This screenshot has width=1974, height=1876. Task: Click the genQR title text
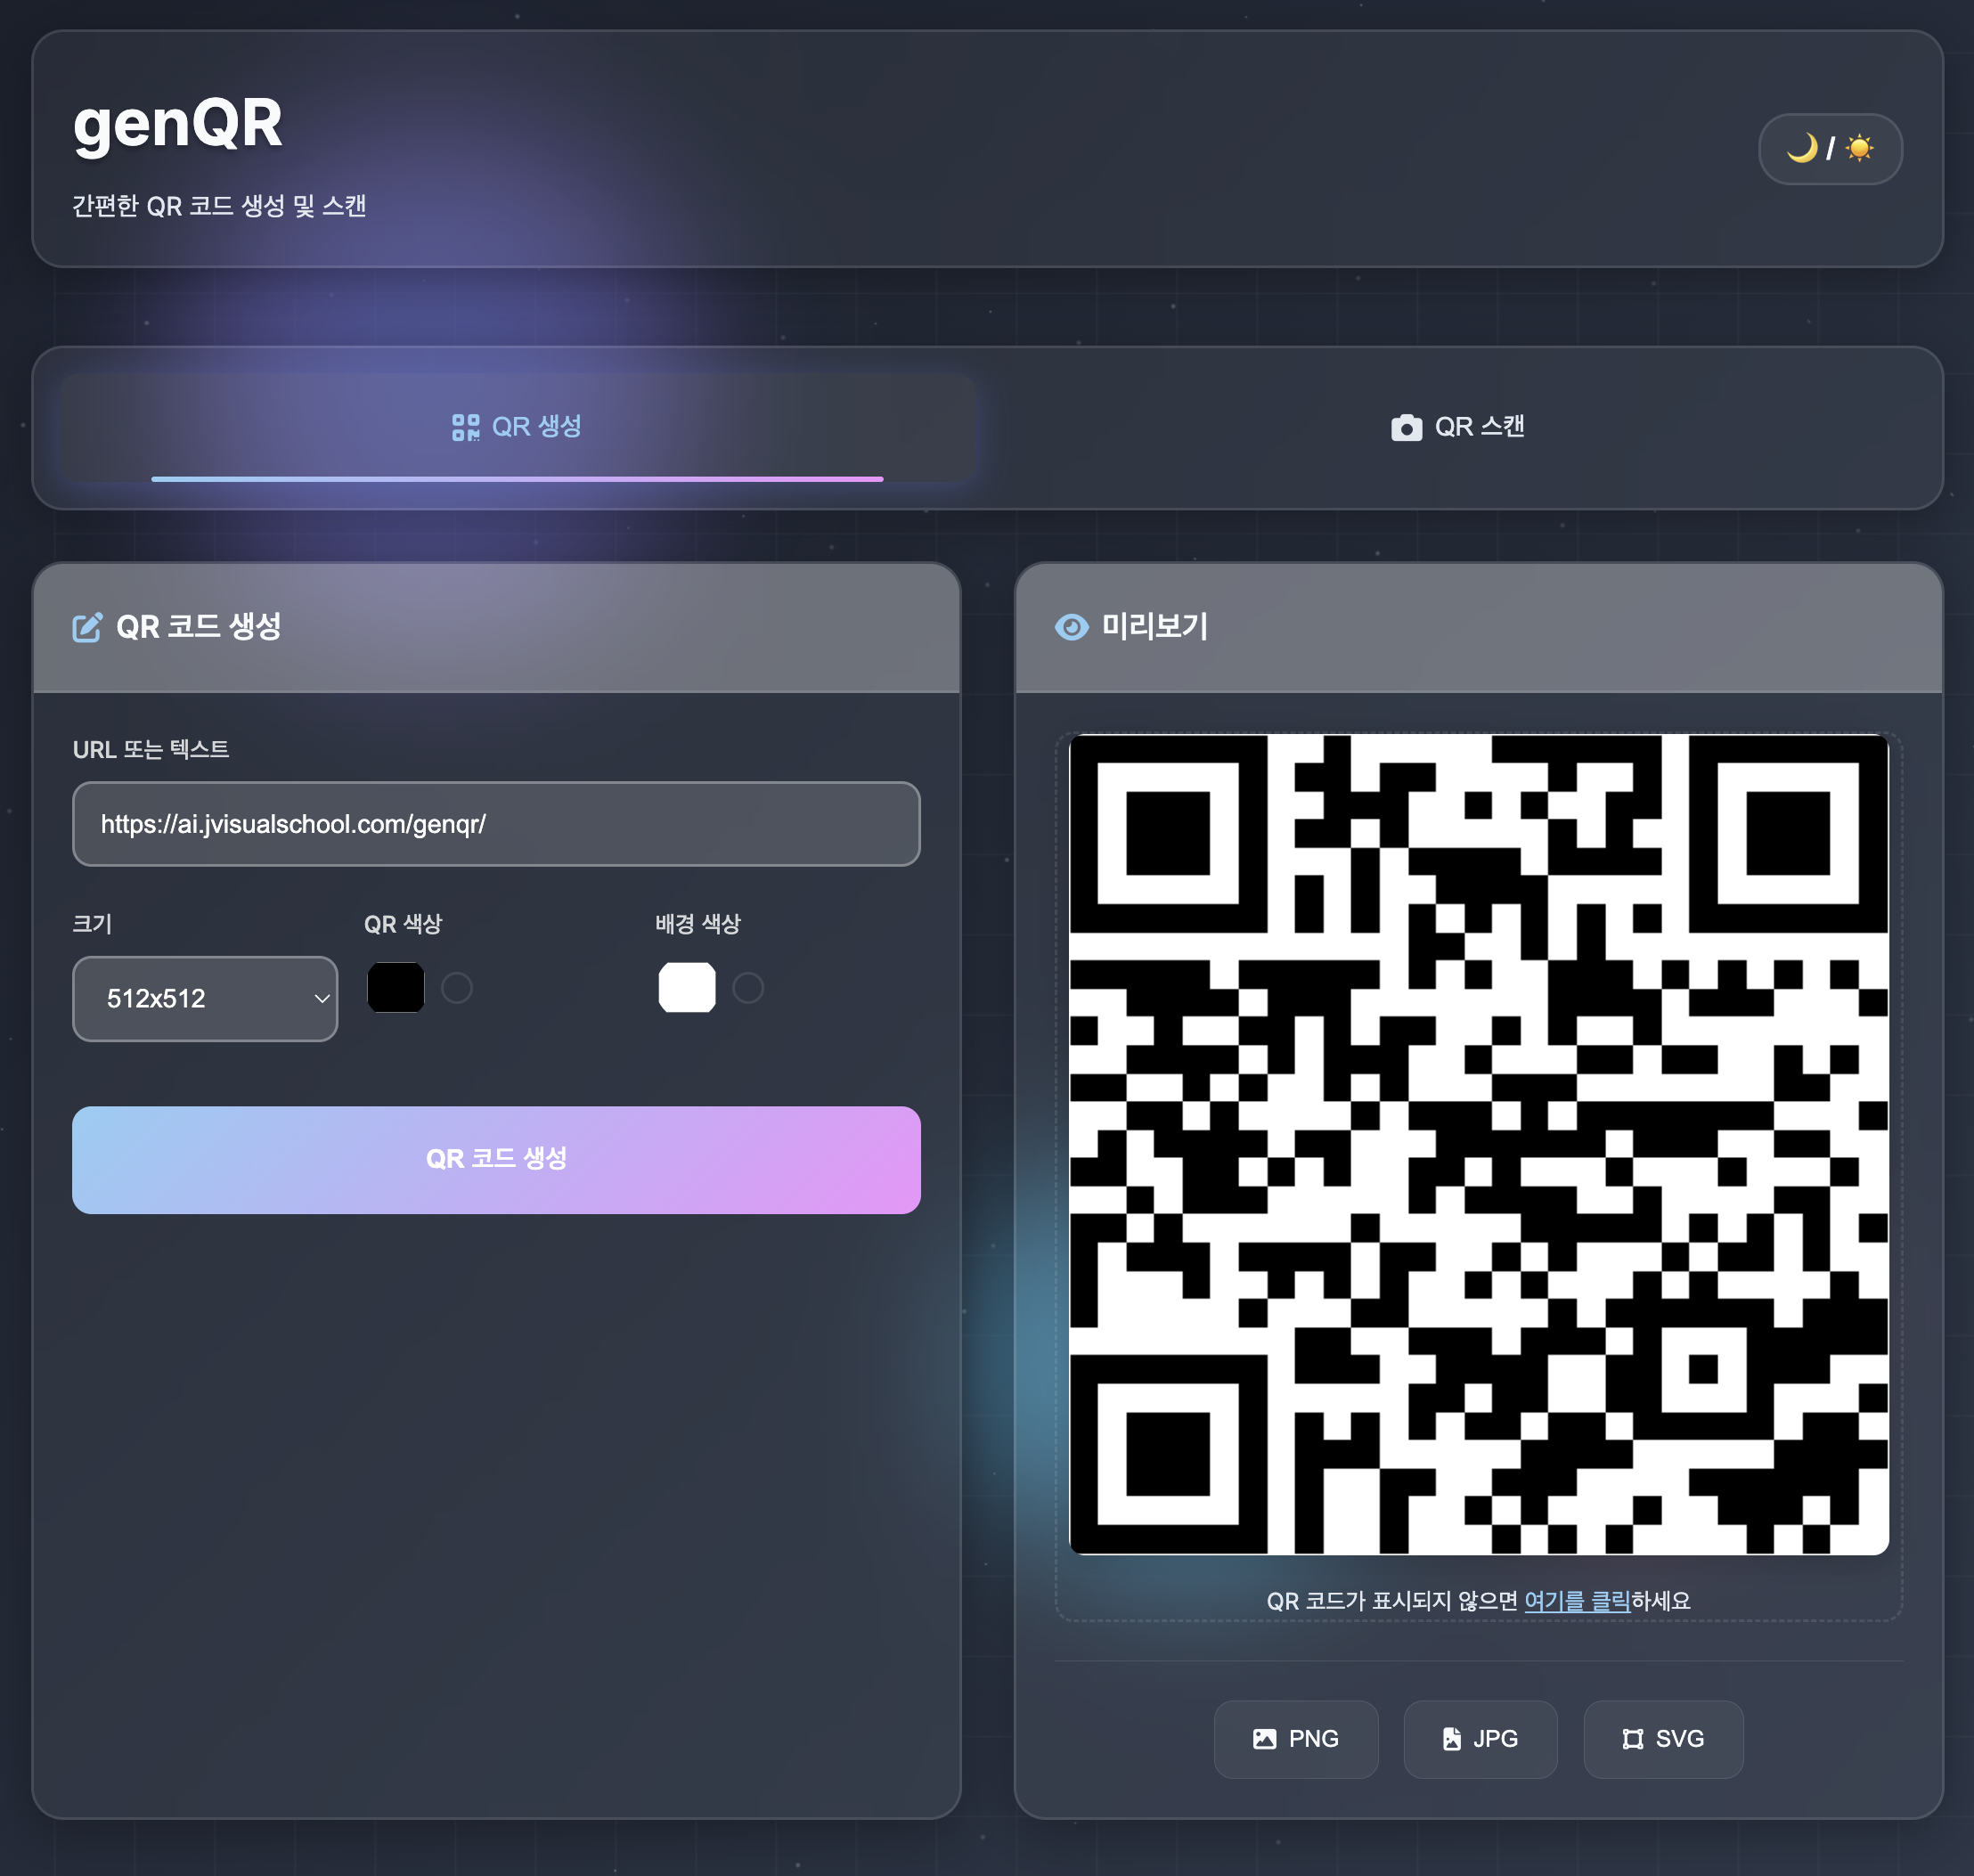[178, 124]
